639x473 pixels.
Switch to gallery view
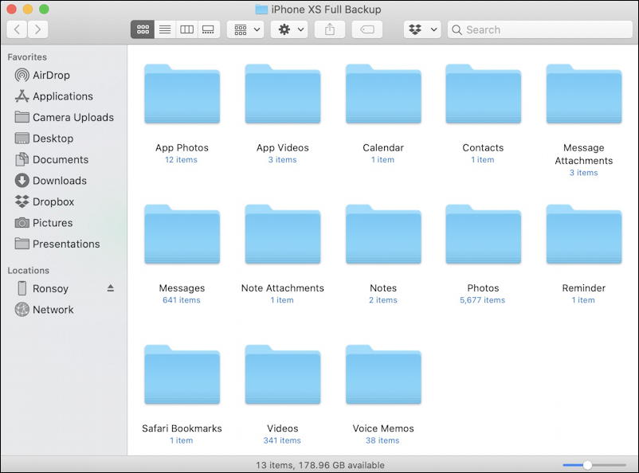point(209,29)
